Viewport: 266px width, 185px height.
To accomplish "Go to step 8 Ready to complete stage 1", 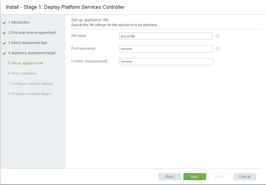I will pos(30,94).
